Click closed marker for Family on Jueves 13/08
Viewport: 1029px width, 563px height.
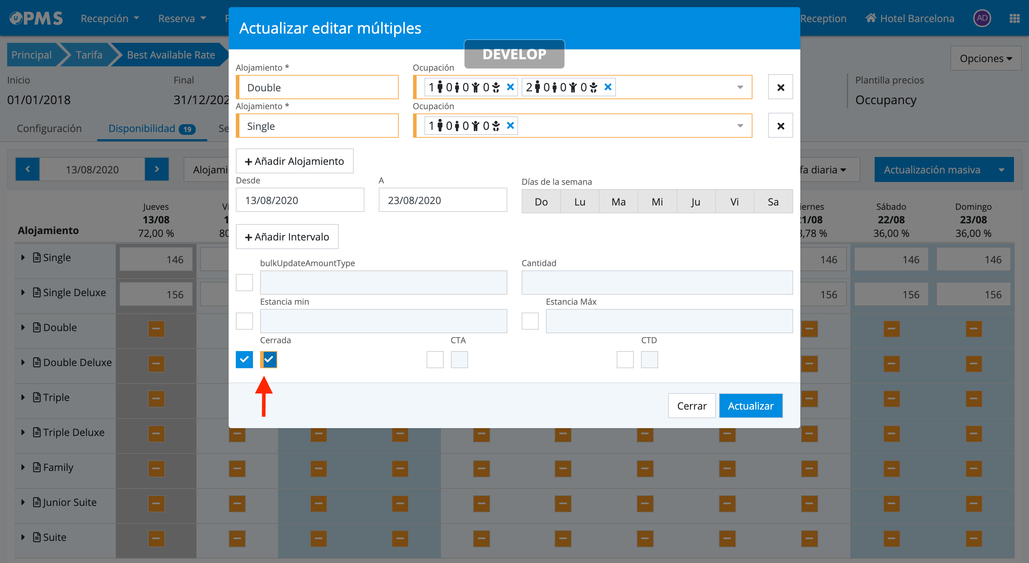[156, 468]
